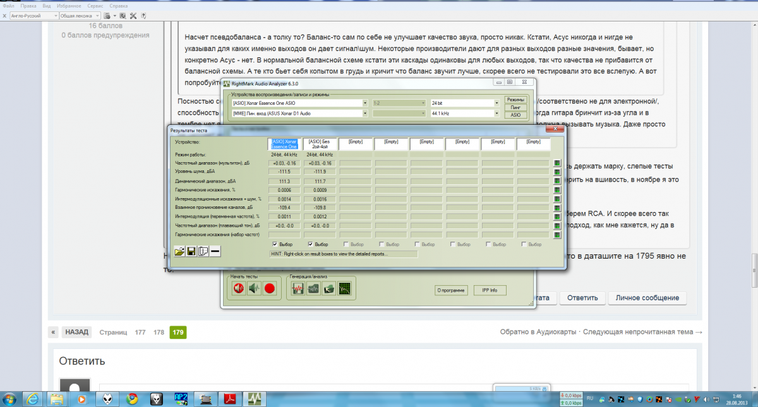Open Adobe Reader from the taskbar
Viewport: 758px width, 407px height.
coord(231,399)
